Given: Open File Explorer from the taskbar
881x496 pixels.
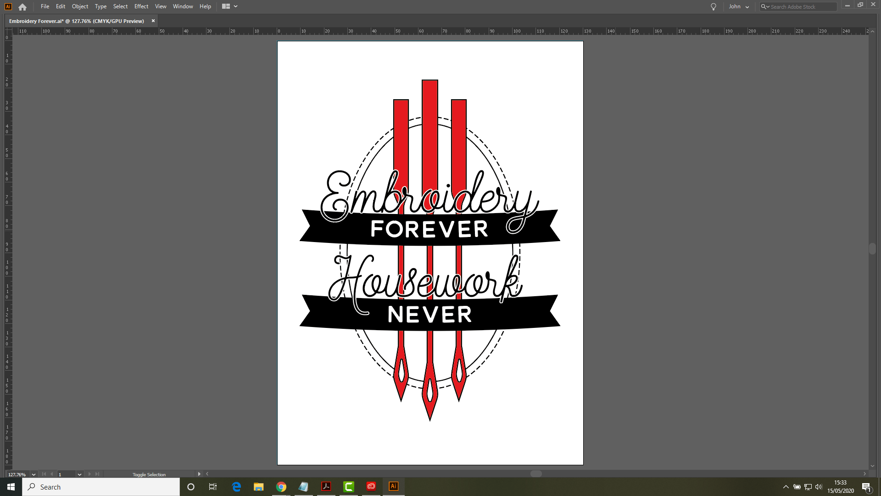Looking at the screenshot, I should (x=259, y=487).
